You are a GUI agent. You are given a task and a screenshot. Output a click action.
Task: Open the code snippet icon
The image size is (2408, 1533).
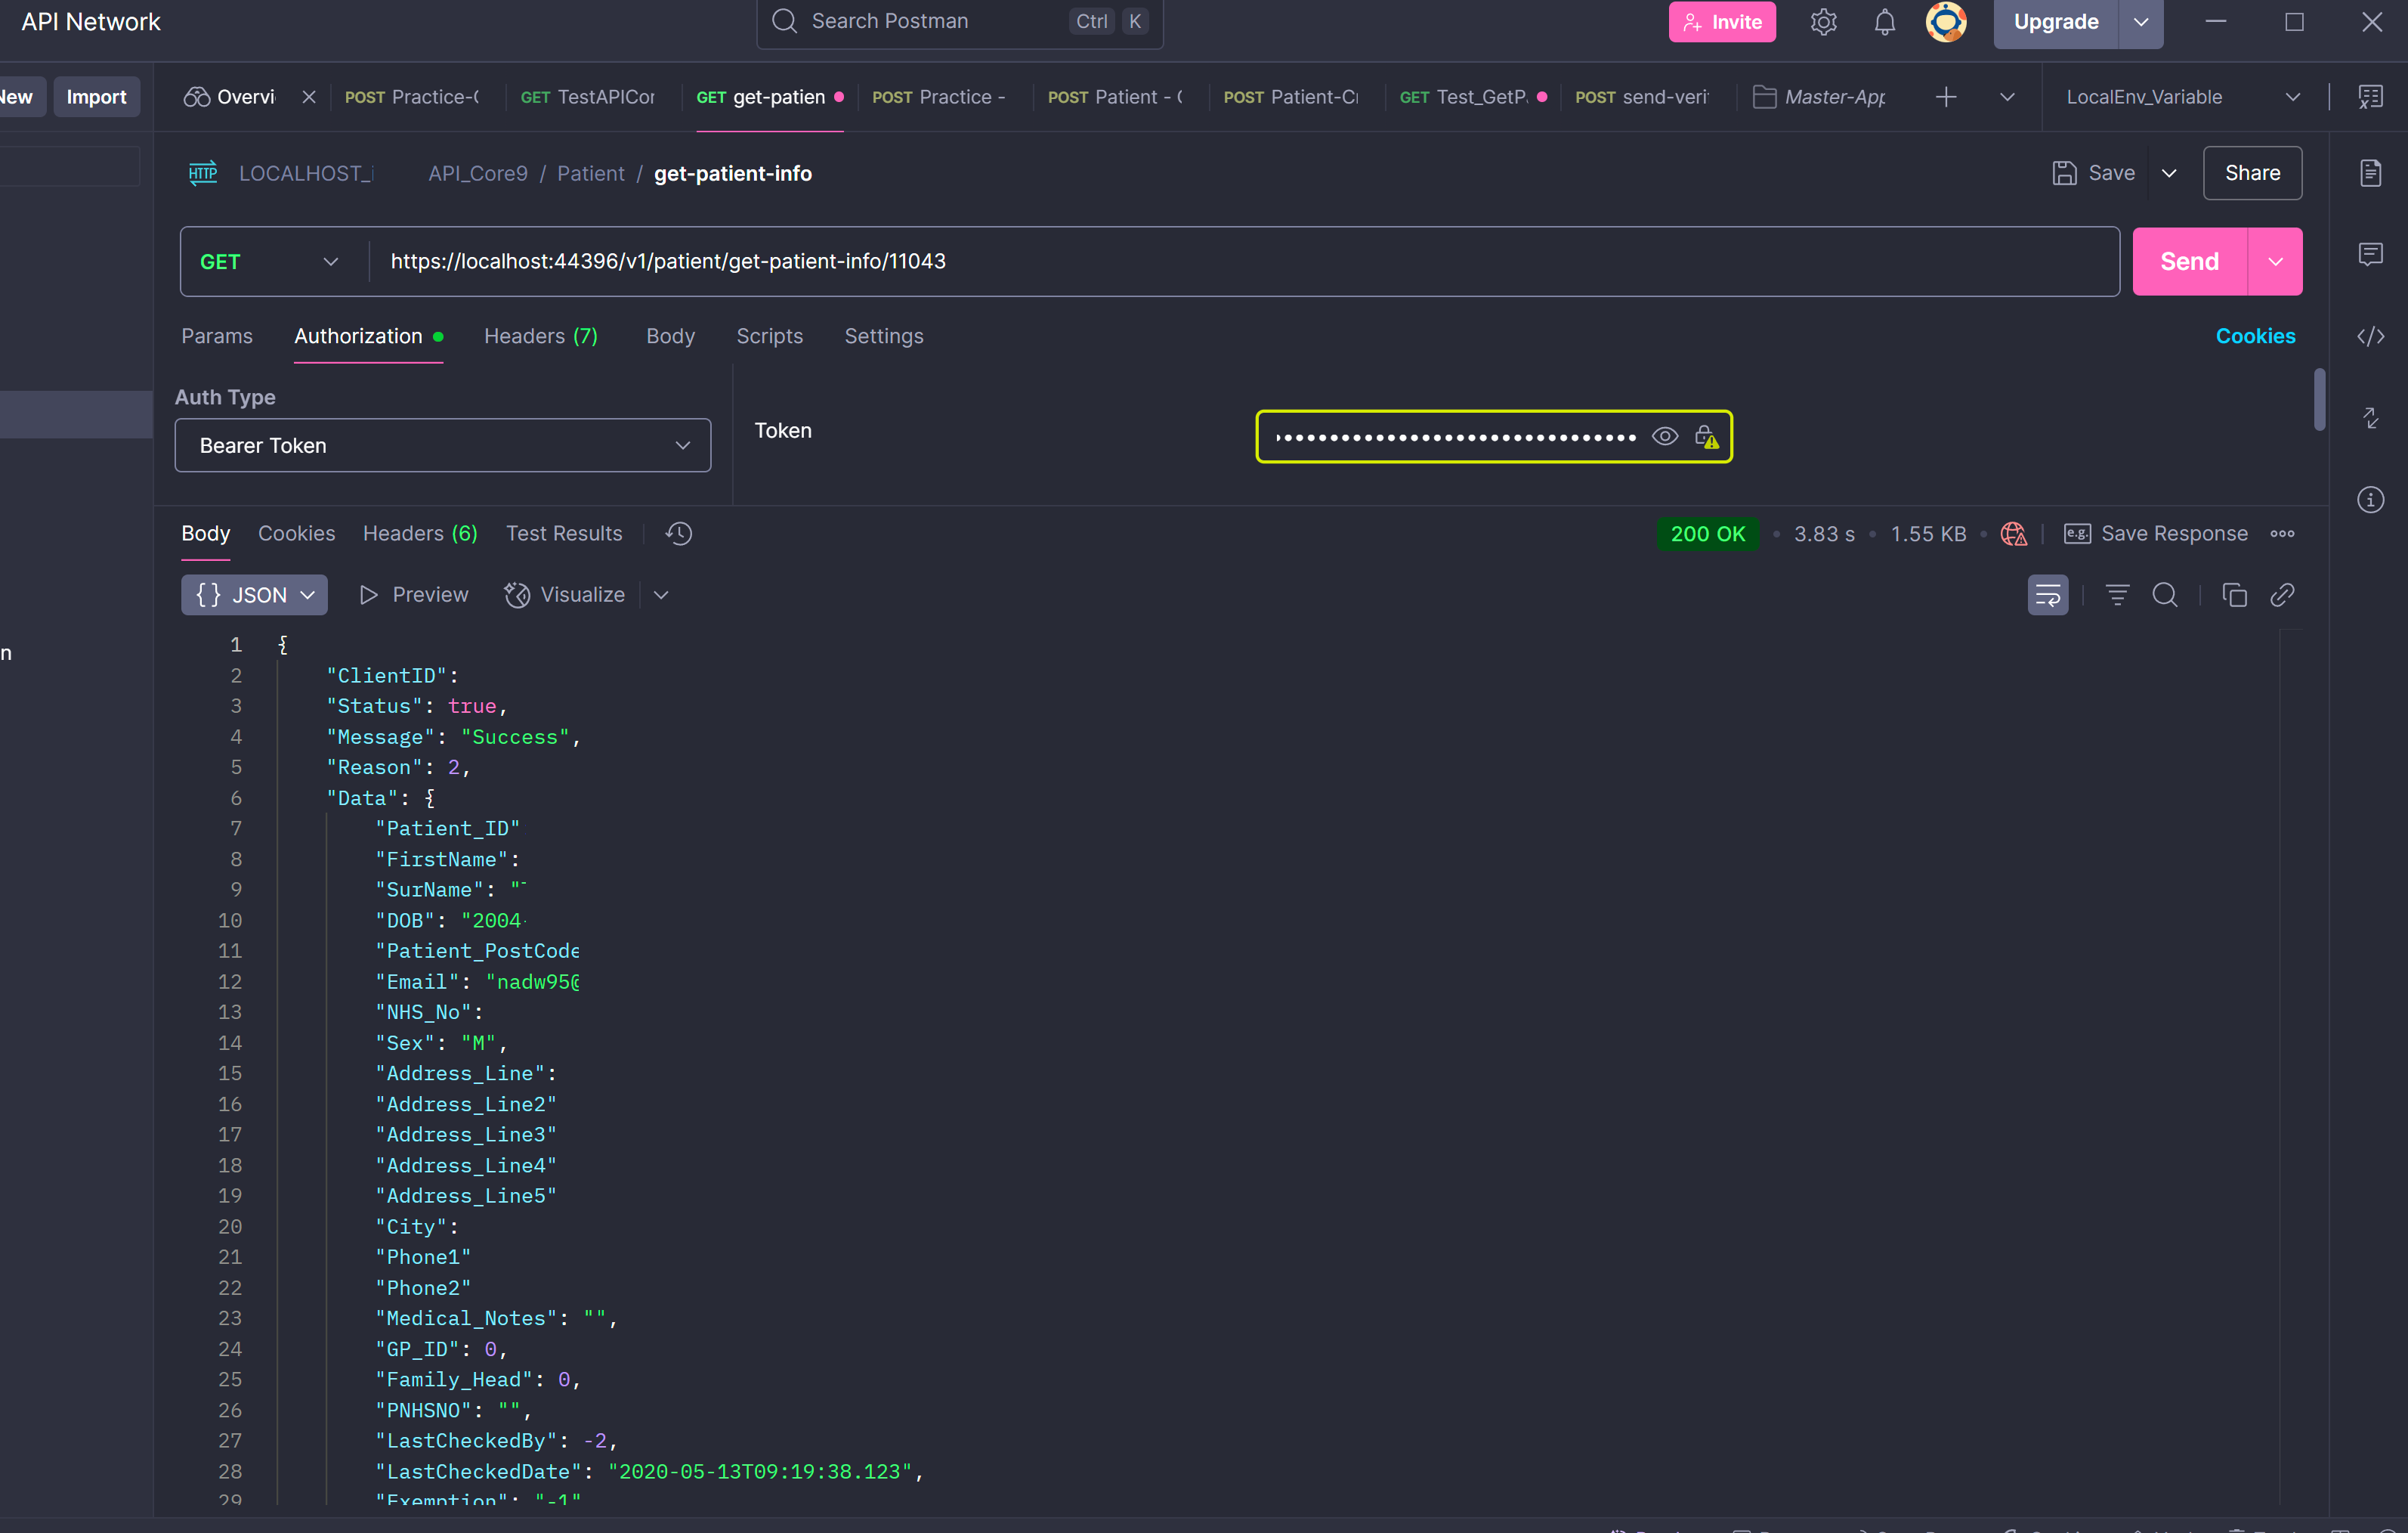click(x=2370, y=336)
